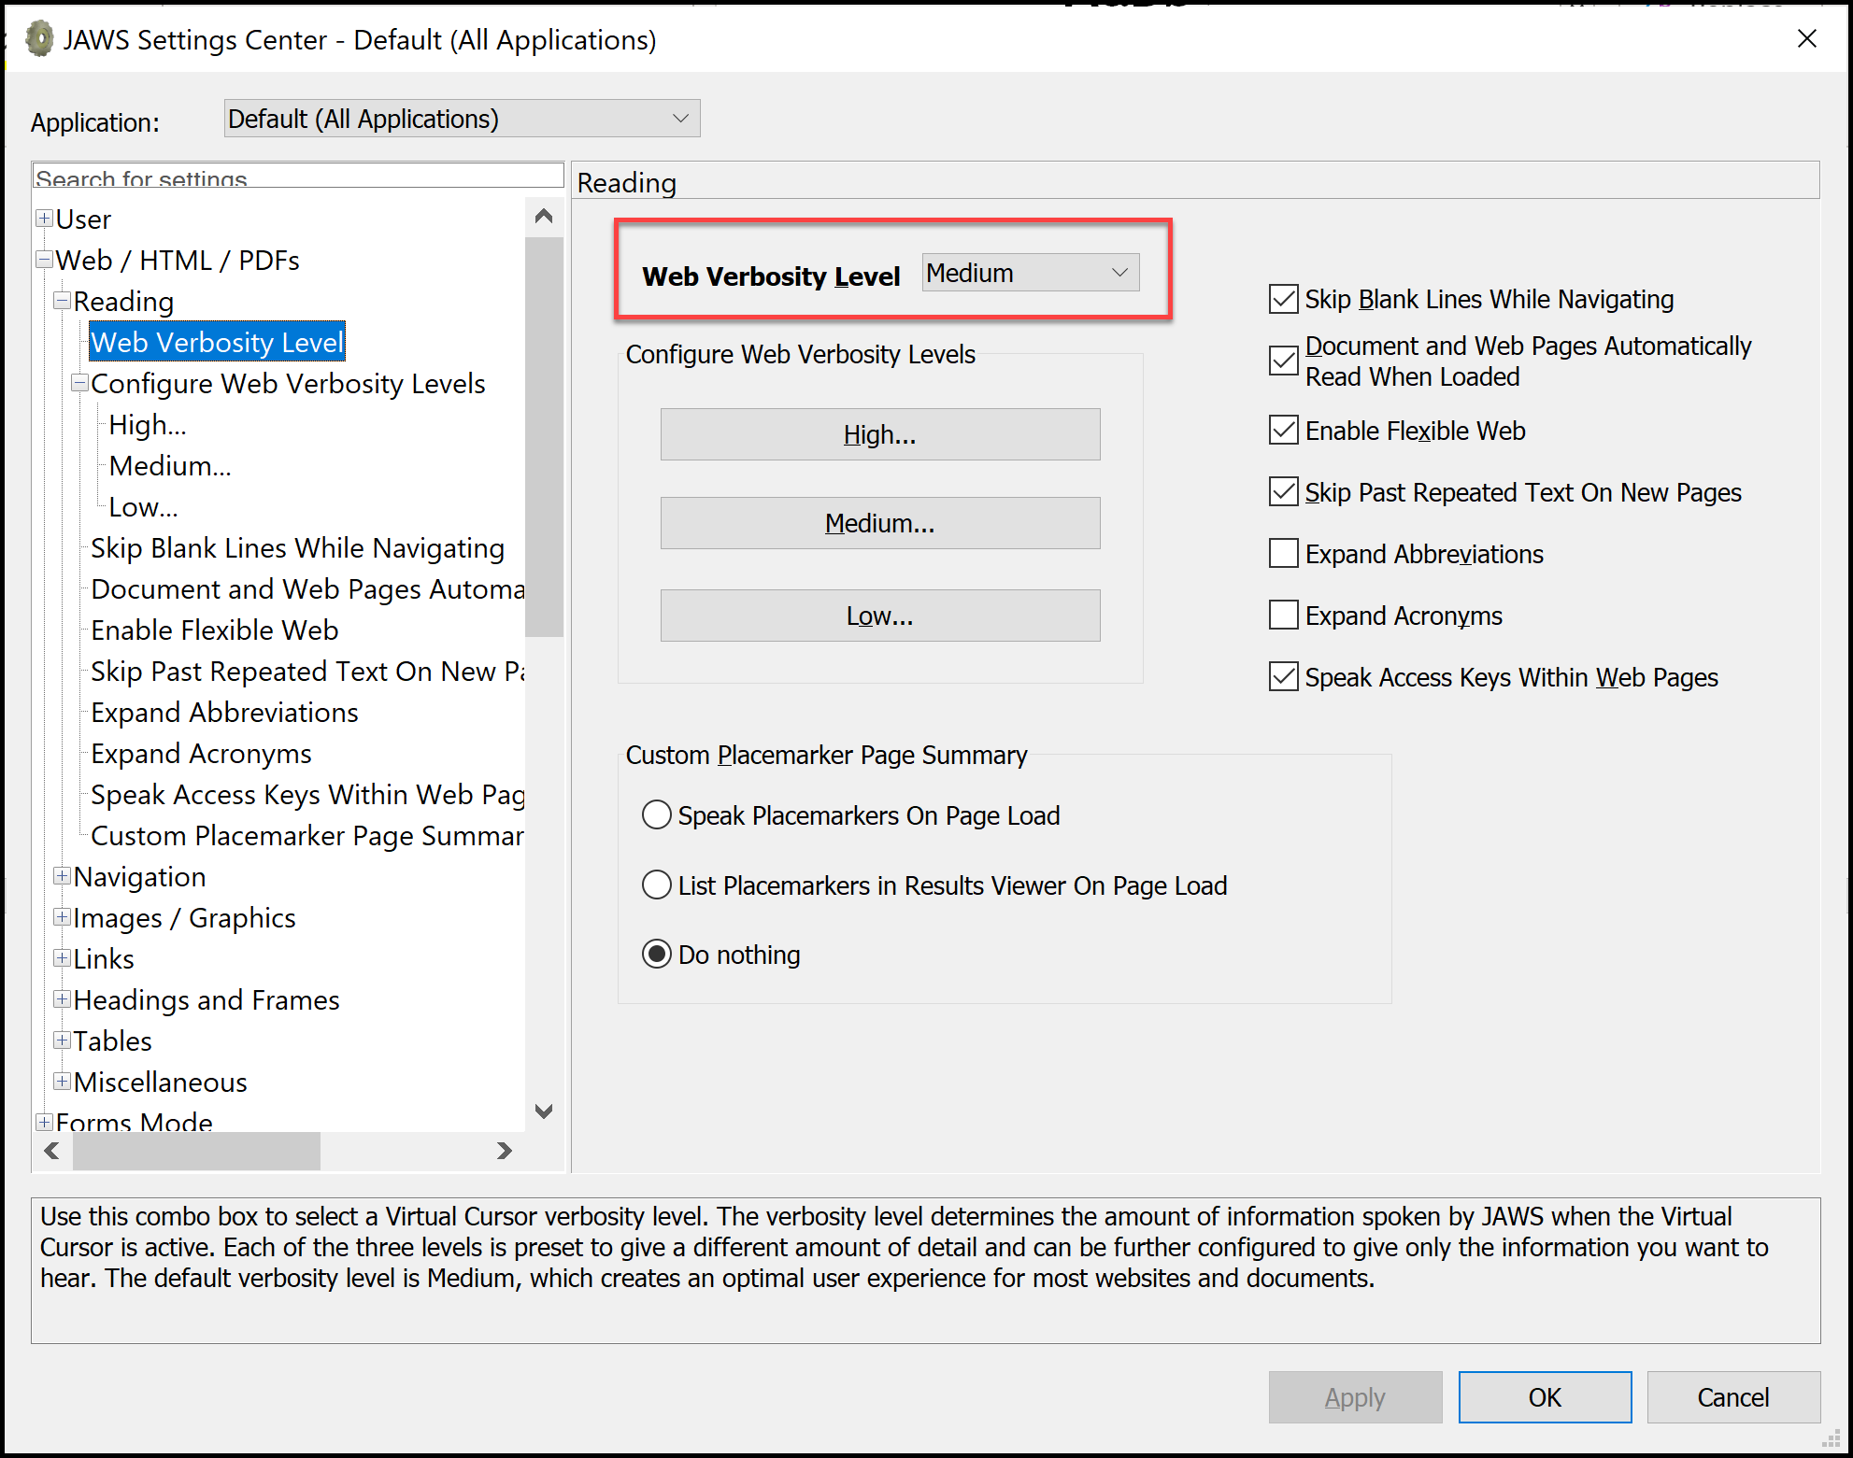This screenshot has width=1853, height=1458.
Task: Expand the Navigation tree node
Action: [x=62, y=876]
